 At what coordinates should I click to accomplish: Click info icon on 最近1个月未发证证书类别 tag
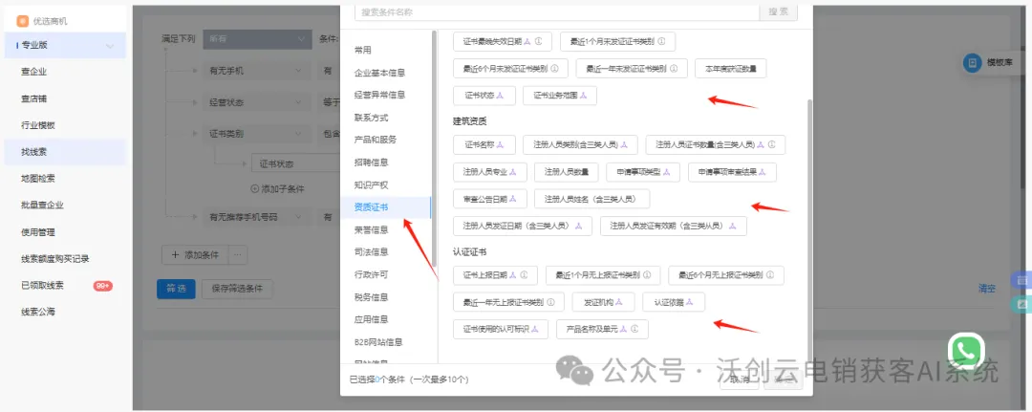[661, 41]
